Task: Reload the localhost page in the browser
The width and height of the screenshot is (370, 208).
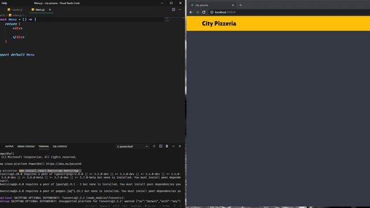Action: (203, 12)
